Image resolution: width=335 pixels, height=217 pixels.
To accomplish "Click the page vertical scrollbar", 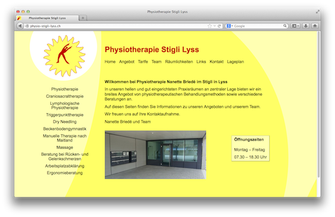I will tap(318, 104).
